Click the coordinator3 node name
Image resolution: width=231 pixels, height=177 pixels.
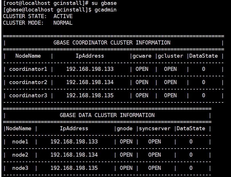tap(28, 96)
